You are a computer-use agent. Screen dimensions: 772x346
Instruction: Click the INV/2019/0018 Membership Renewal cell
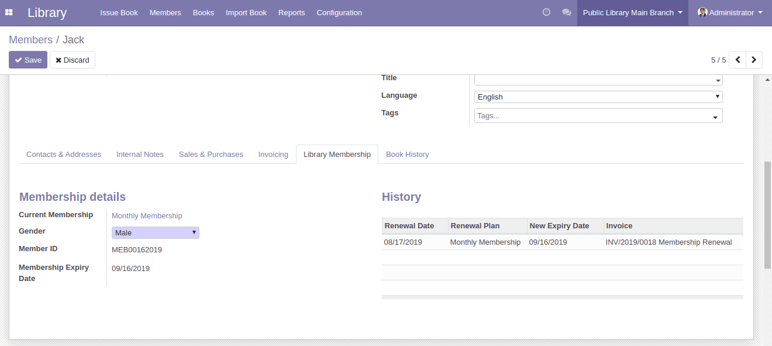[x=673, y=242]
